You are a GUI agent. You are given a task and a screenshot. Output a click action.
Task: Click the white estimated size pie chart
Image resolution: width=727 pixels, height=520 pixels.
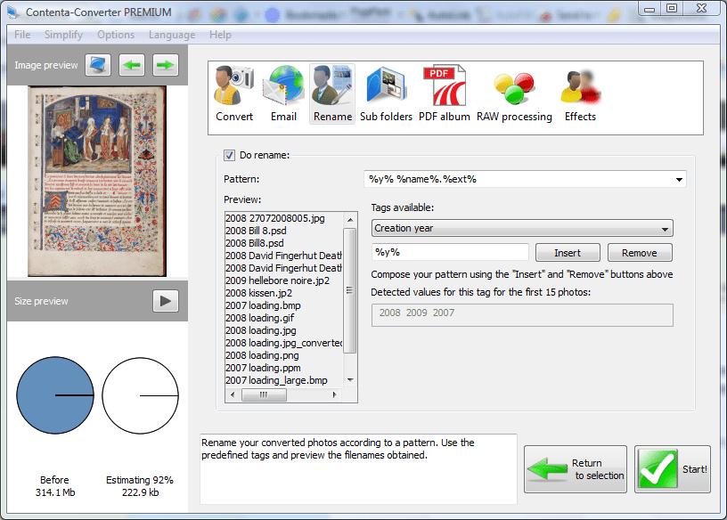(x=140, y=395)
